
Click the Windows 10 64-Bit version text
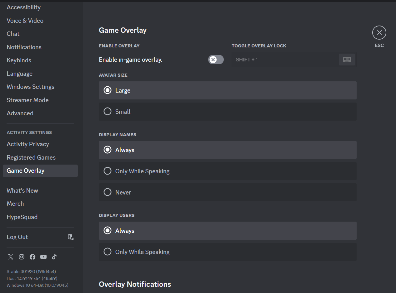click(x=38, y=285)
